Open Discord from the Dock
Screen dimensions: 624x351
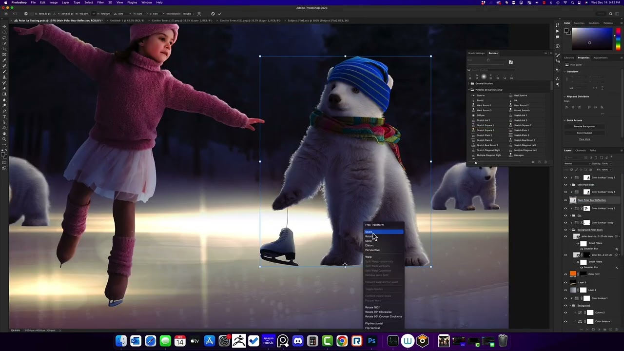click(x=298, y=341)
